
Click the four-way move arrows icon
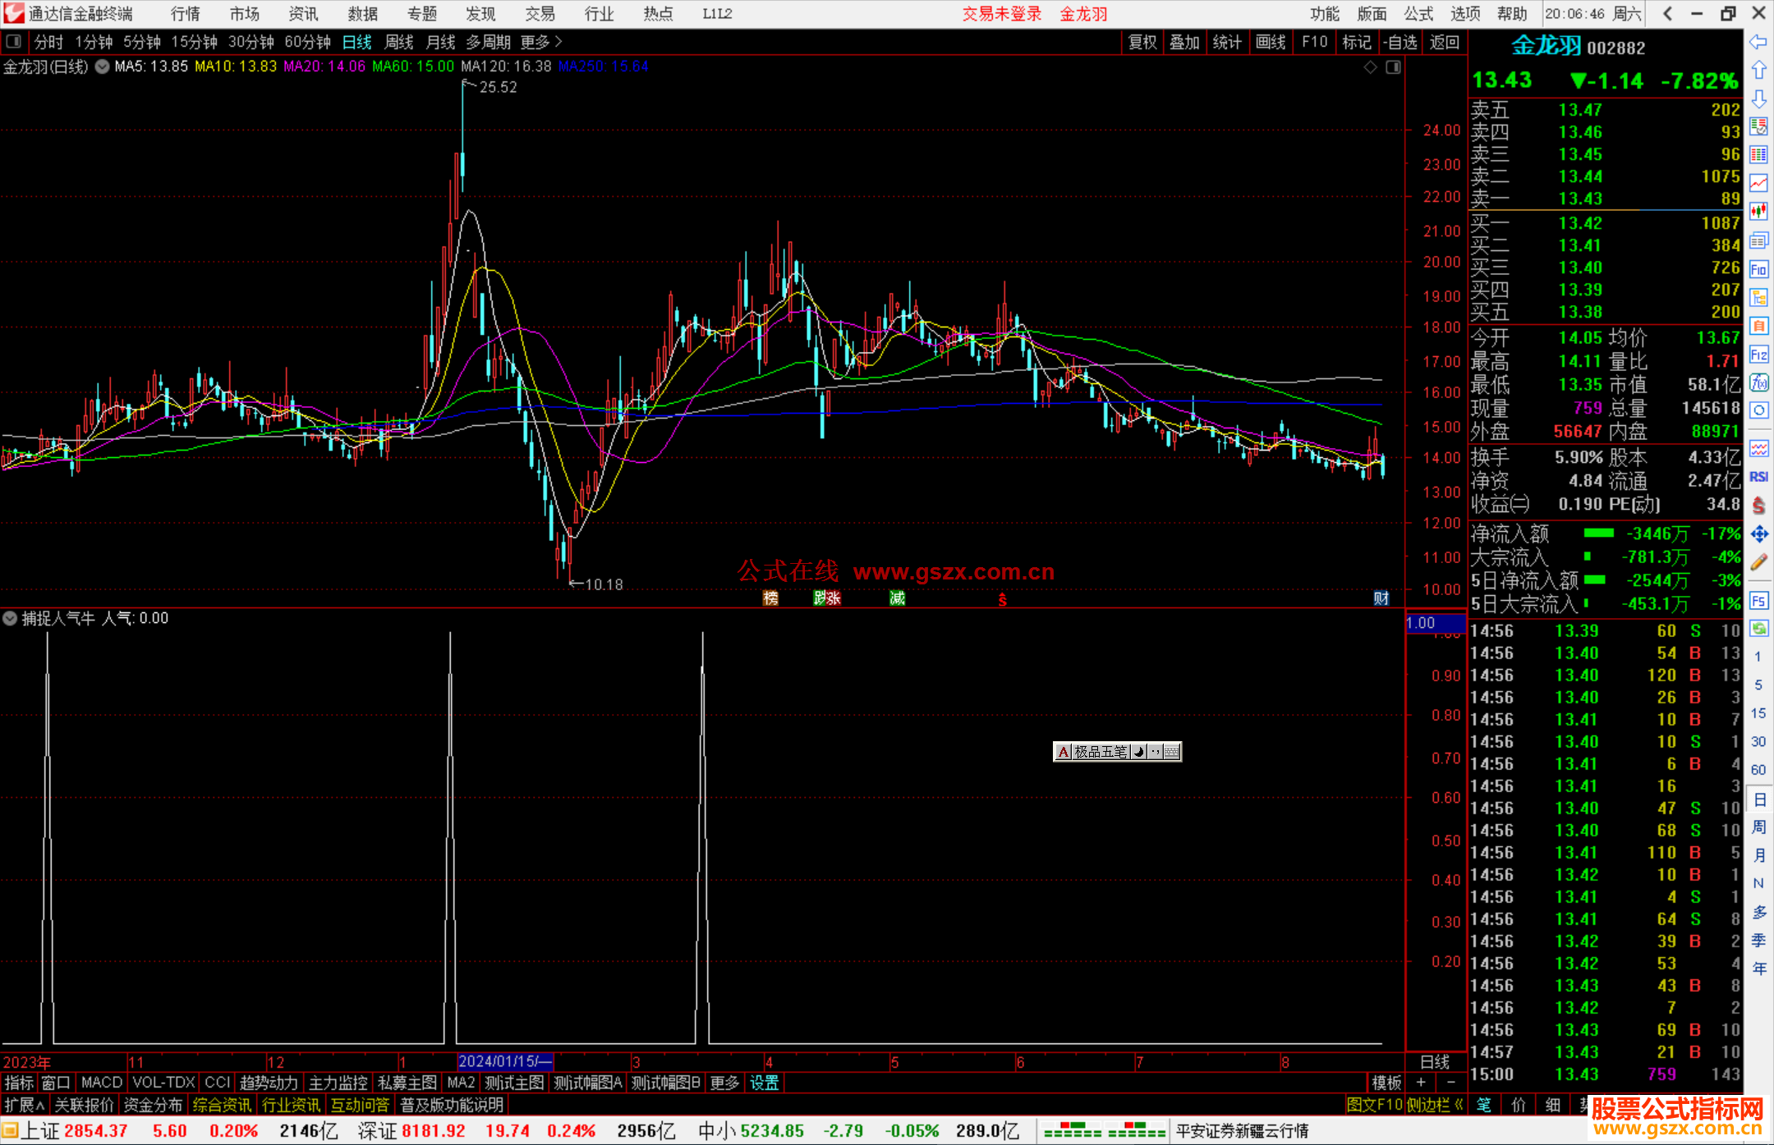point(1758,534)
